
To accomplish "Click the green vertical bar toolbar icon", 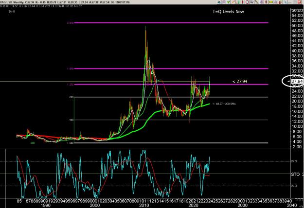I will [x=238, y=2].
